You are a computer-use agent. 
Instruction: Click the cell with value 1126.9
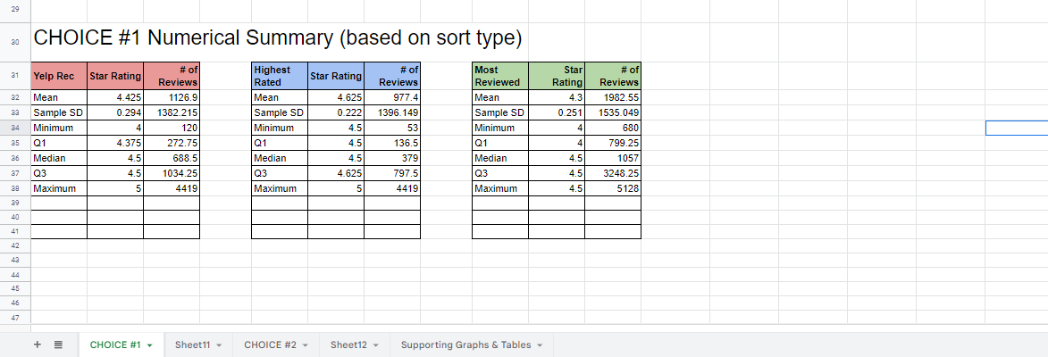[172, 97]
